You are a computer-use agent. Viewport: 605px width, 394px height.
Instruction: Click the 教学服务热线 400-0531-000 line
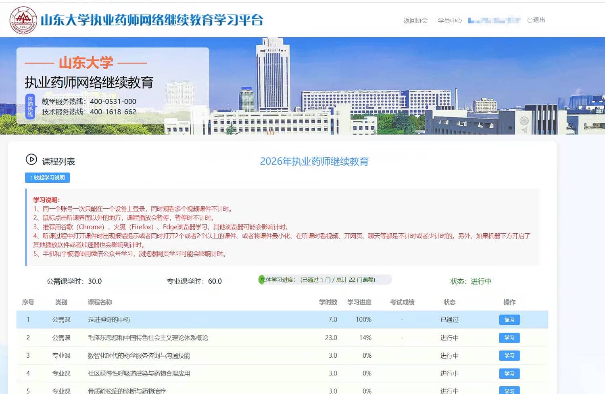89,102
